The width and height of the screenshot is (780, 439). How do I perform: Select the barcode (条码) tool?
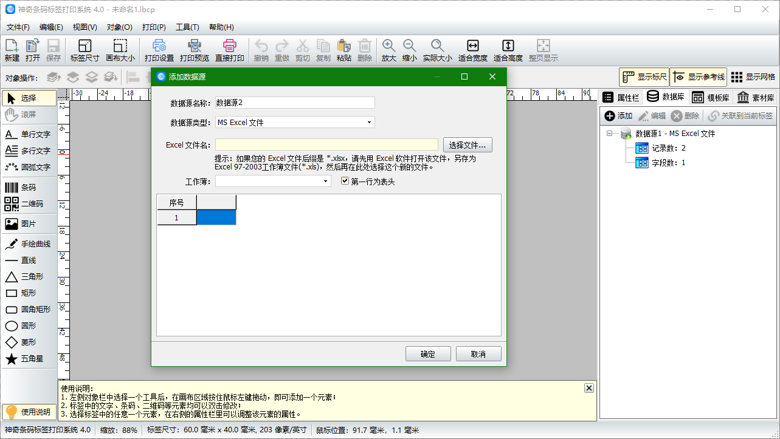pyautogui.click(x=29, y=188)
